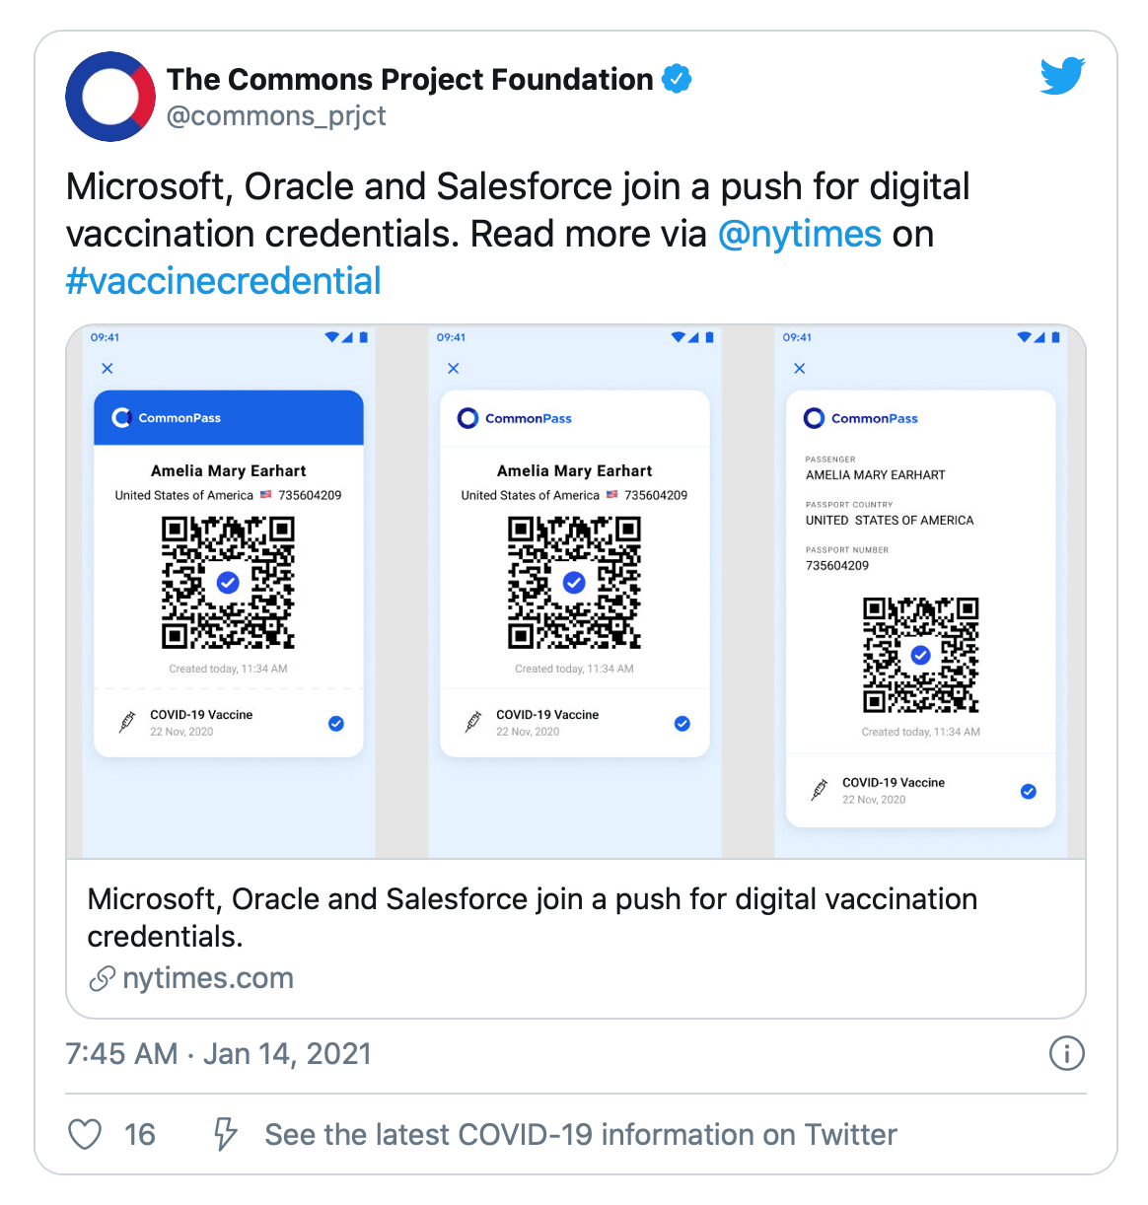Click syringe icon in third phone screen

coord(819,790)
